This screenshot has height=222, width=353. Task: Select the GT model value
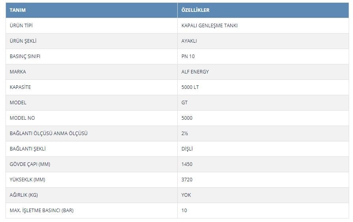184,103
